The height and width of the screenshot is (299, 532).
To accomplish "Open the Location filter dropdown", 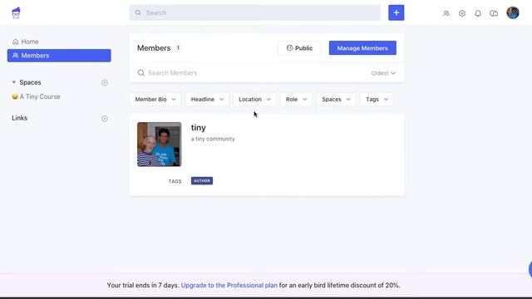I will tap(254, 100).
